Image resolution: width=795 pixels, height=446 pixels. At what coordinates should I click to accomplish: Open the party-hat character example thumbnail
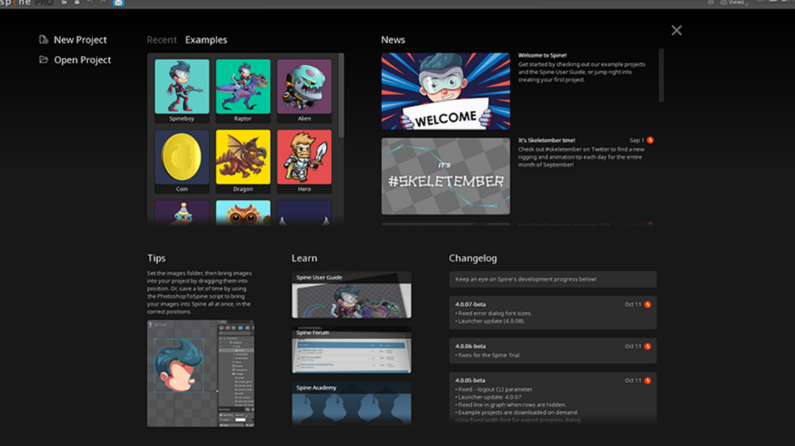pyautogui.click(x=182, y=213)
